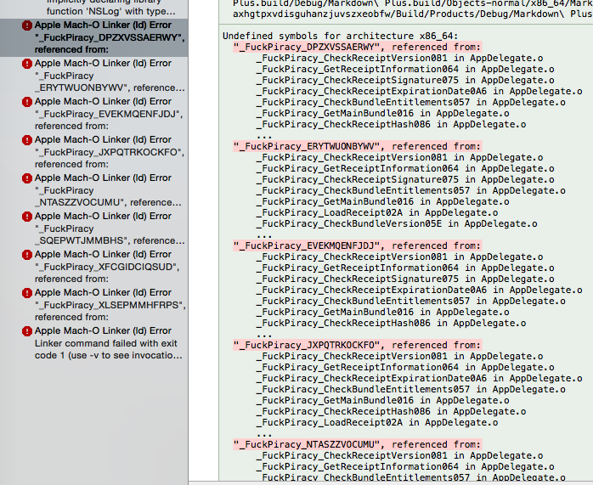This screenshot has height=485, width=593.
Task: Click the highlighted "_FuckPiracy_DPZXVSSAERWY", referenced from: log line
Action: 357,47
